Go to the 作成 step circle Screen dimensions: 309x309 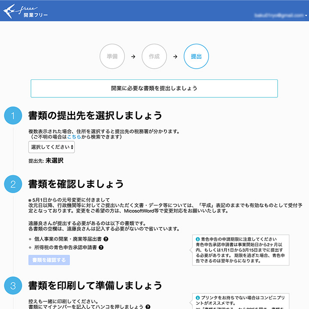154,56
